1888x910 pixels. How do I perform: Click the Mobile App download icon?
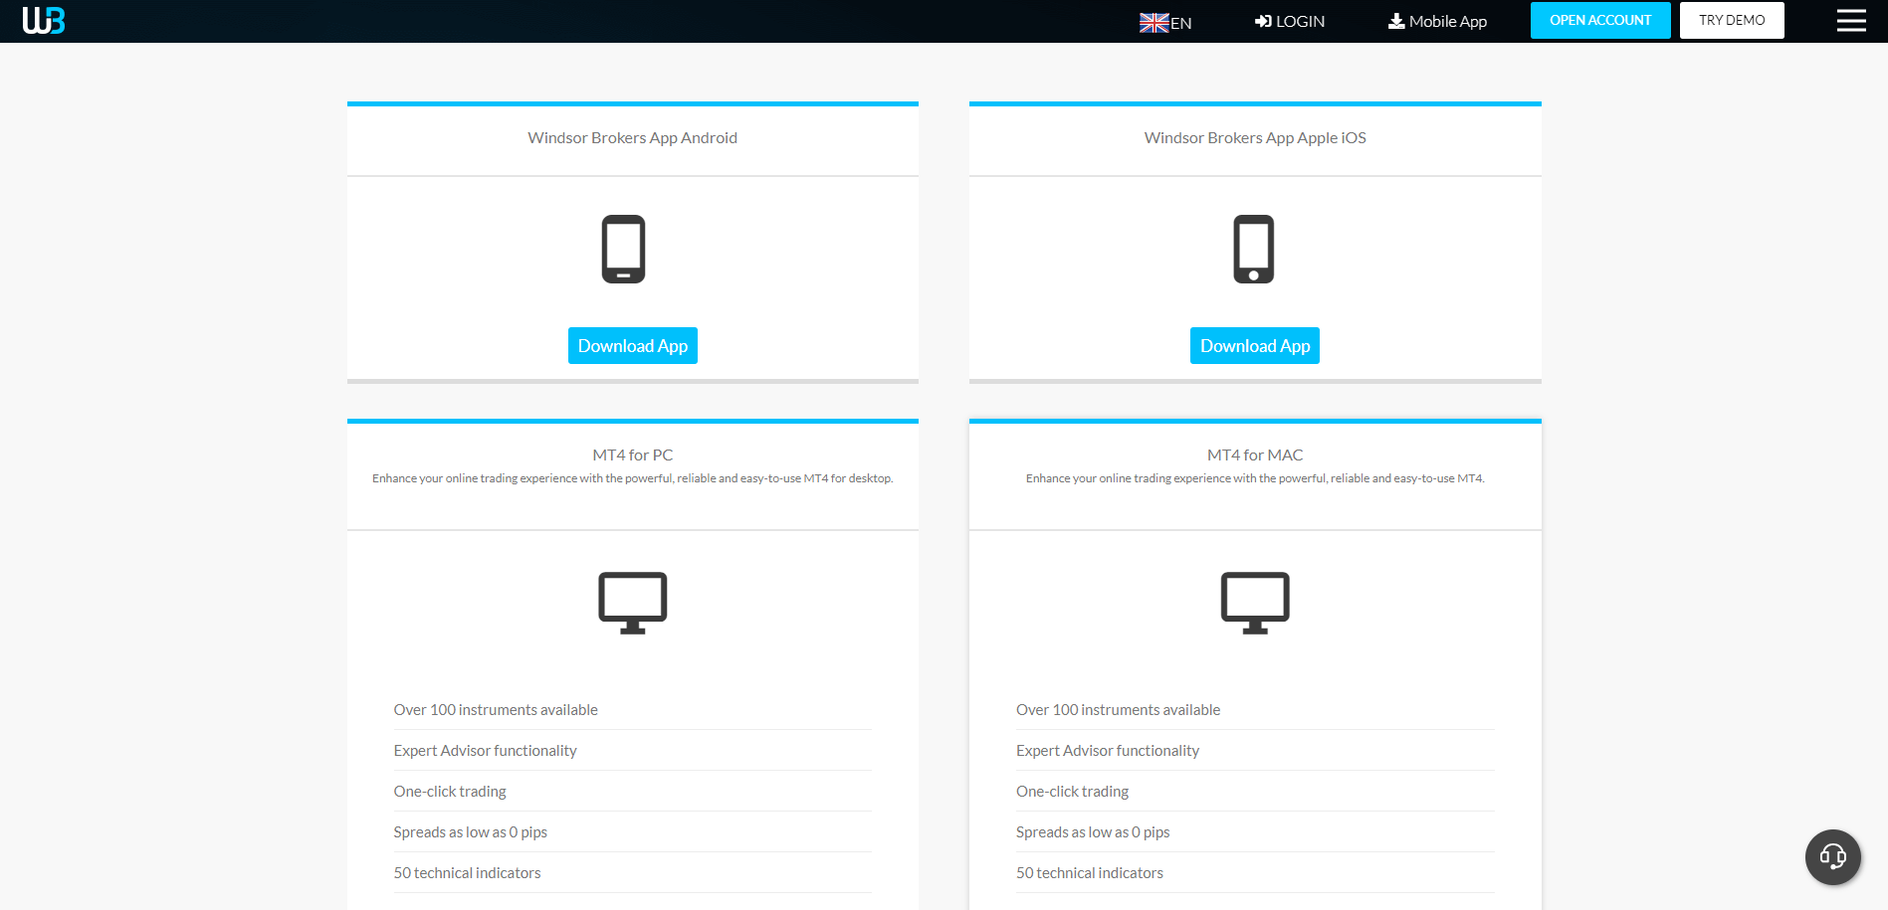[1396, 21]
